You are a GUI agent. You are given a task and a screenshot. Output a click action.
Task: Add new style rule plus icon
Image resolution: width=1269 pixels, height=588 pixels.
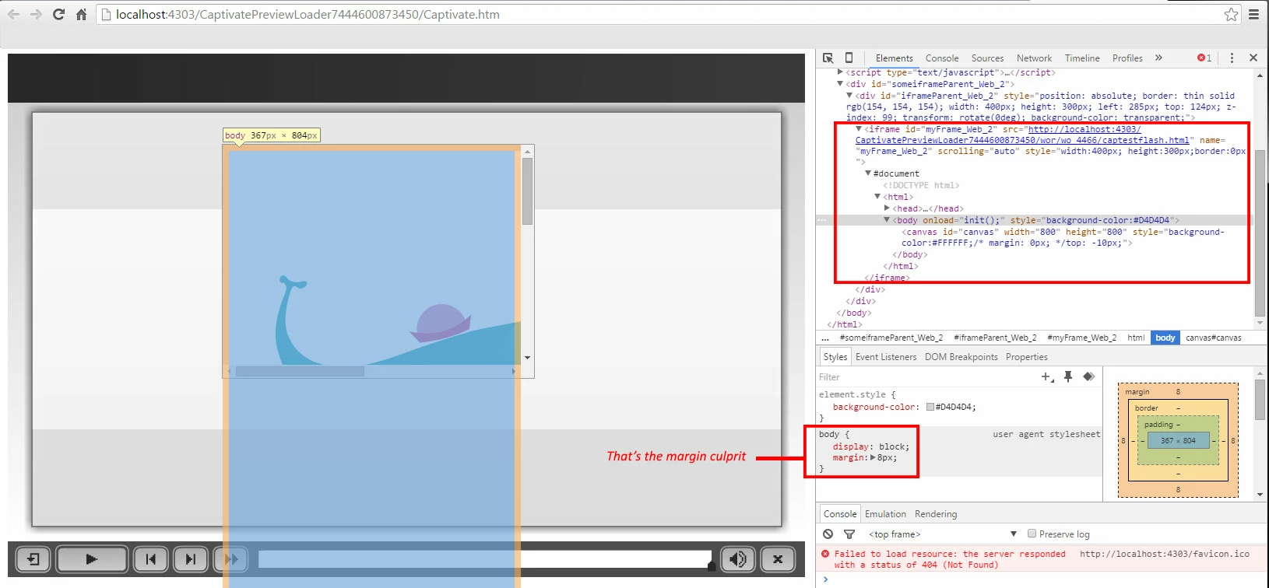1047,377
